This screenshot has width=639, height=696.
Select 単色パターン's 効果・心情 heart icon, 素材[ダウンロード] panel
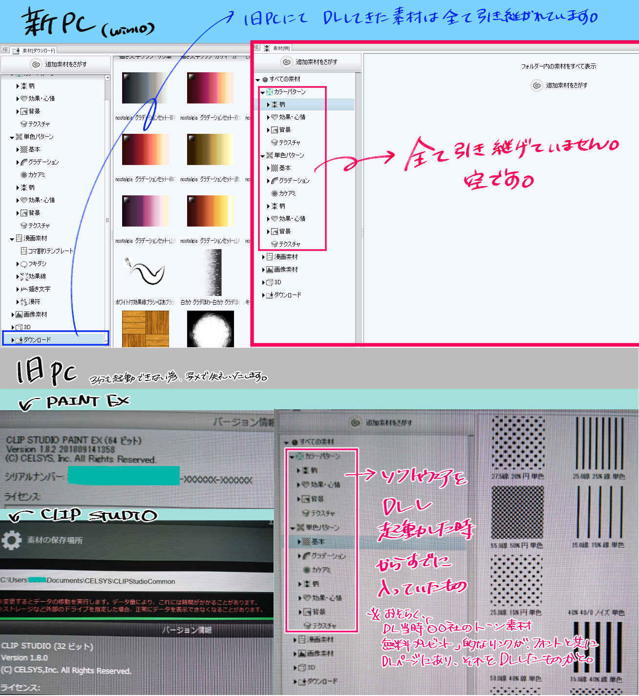24,200
